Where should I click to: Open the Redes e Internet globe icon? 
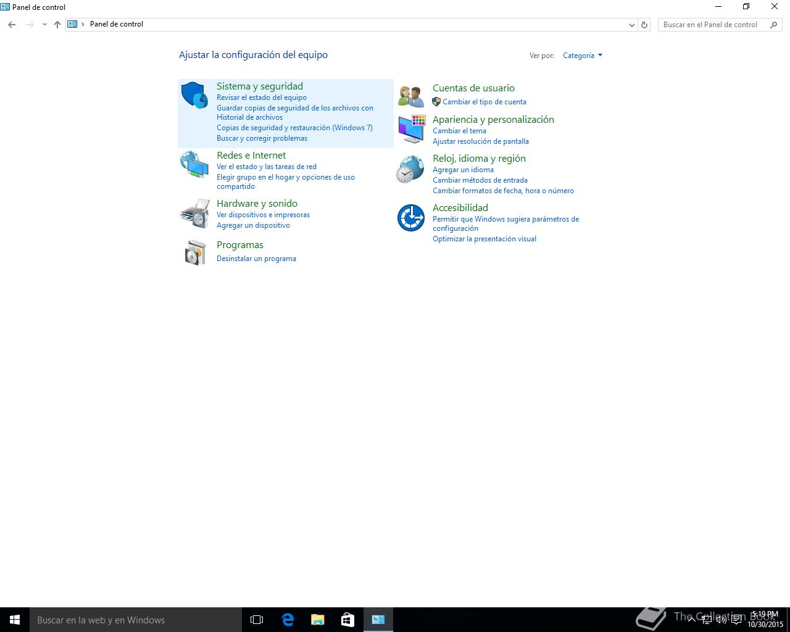coord(194,164)
